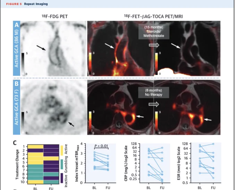Screen dimensions: 236x190
Task: Click the purple baseline cell in heatmap row 2
Action: (35, 150)
